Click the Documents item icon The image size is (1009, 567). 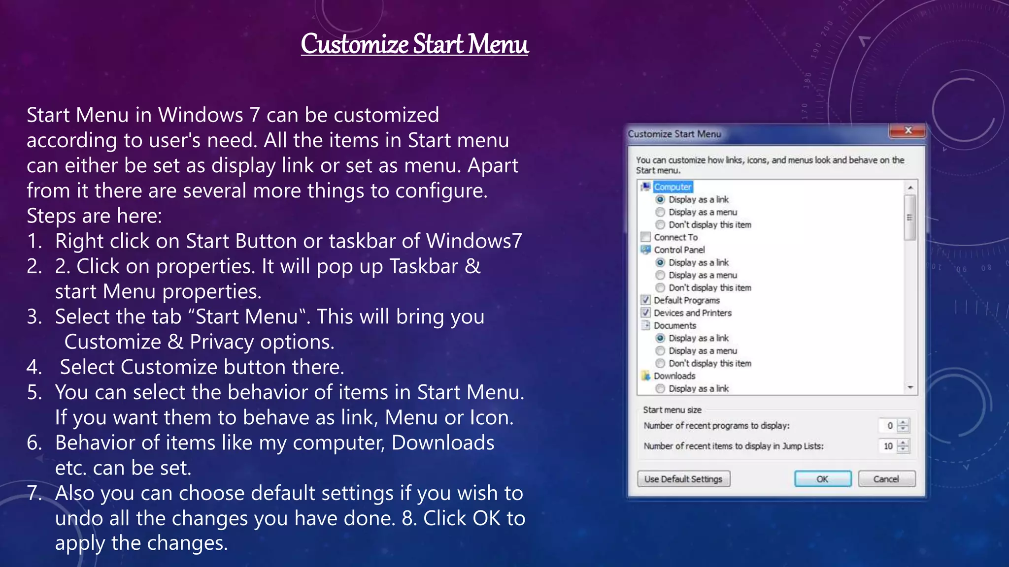click(x=645, y=325)
